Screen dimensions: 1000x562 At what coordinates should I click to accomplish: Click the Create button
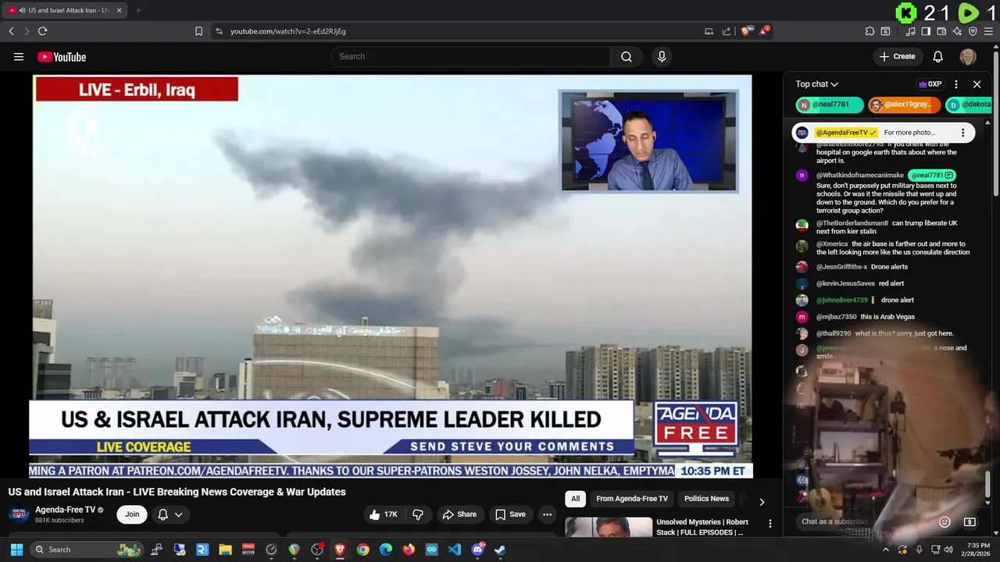click(x=897, y=56)
